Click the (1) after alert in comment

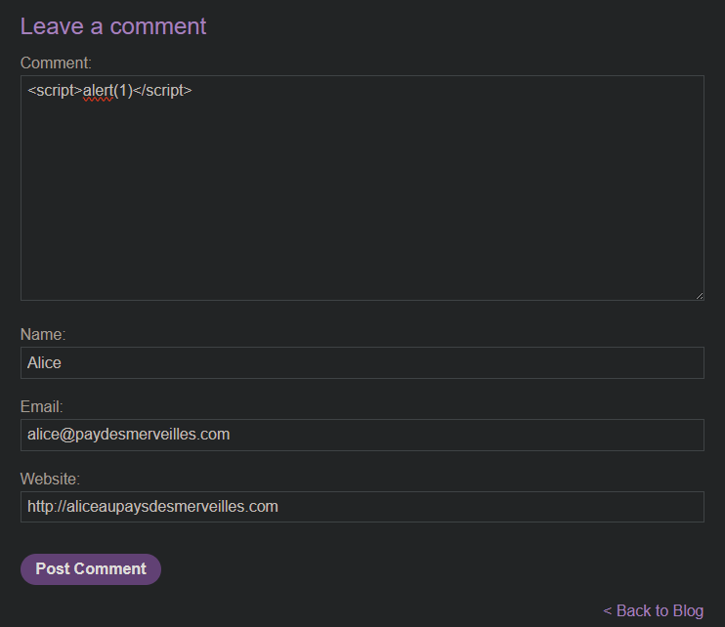coord(123,91)
